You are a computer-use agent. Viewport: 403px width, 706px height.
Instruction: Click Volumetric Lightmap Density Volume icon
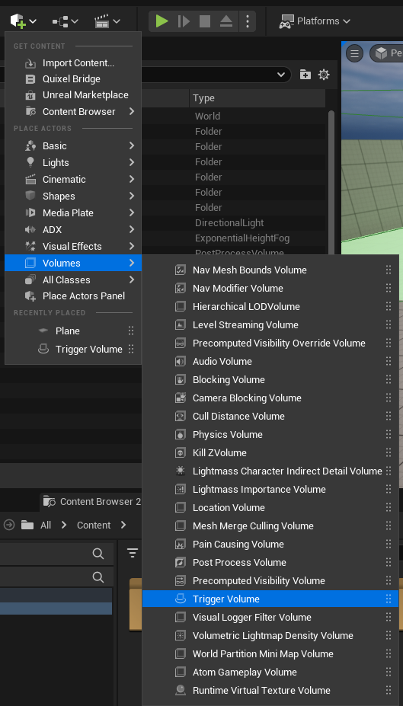[x=180, y=636]
